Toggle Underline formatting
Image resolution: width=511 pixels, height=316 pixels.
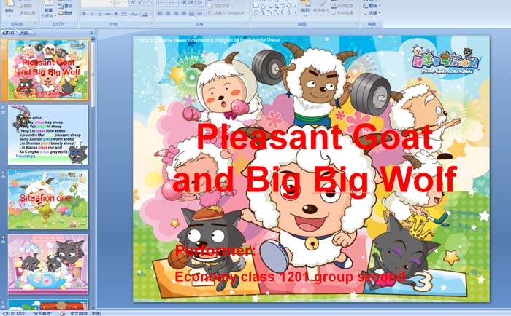pos(100,14)
